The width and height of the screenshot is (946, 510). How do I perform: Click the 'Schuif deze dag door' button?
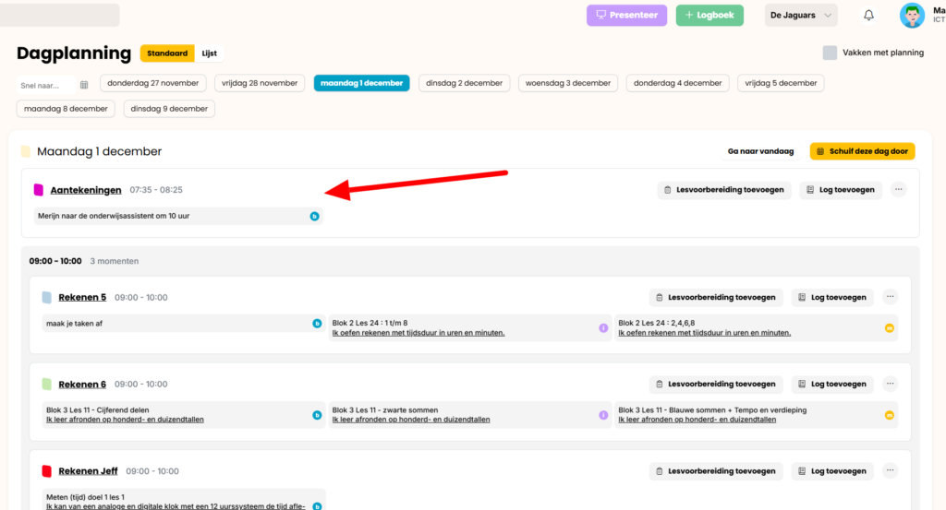(862, 151)
